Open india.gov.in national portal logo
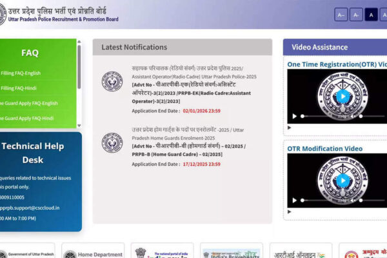 point(162,251)
